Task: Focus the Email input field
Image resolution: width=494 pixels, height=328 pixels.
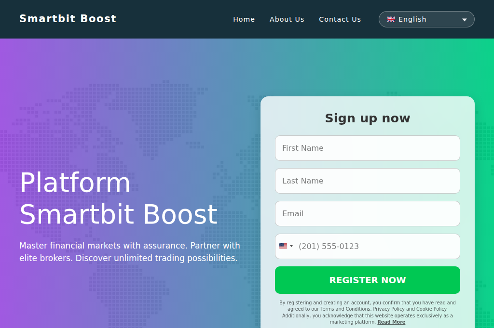Action: click(368, 213)
